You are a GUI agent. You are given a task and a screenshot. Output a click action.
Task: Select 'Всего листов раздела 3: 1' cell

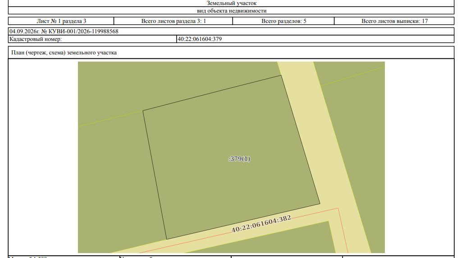(174, 21)
